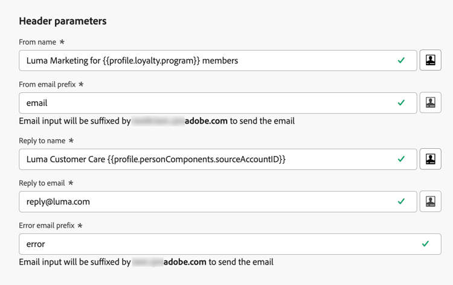Screen dimensions: 453x285
Task: Click validation checkmark in Error email prefix field
Action: pyautogui.click(x=425, y=244)
